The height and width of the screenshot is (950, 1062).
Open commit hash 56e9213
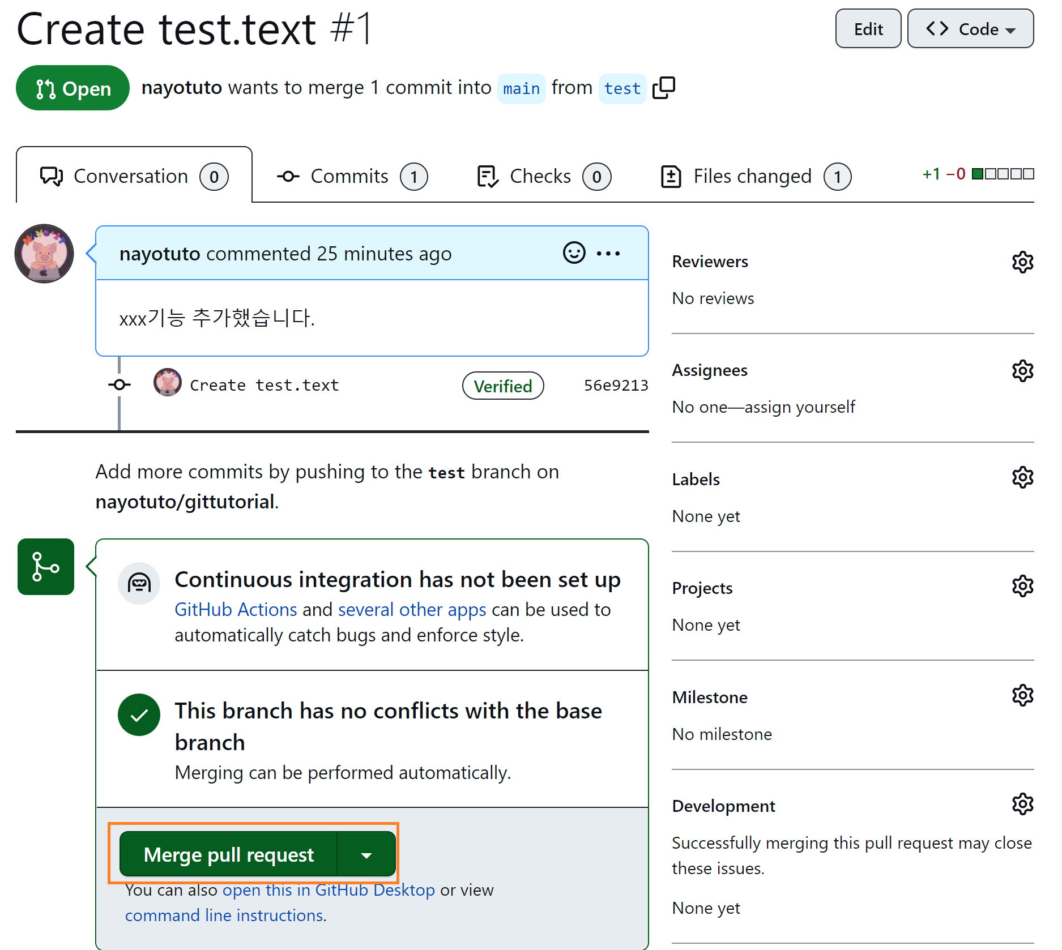616,386
